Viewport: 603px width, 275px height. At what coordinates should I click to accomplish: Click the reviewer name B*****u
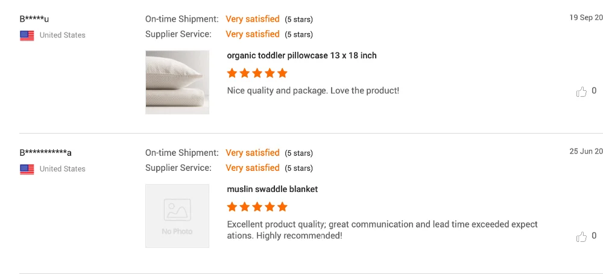click(34, 19)
